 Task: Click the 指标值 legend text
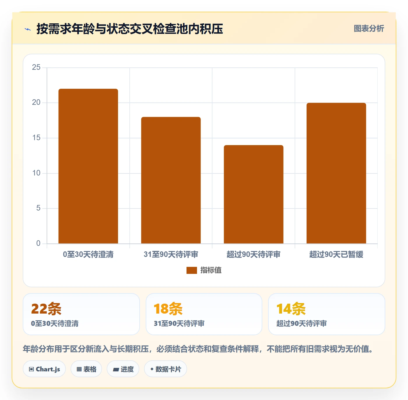click(211, 270)
